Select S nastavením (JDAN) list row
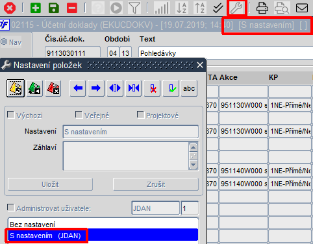This screenshot has width=313, height=244. pos(103,236)
